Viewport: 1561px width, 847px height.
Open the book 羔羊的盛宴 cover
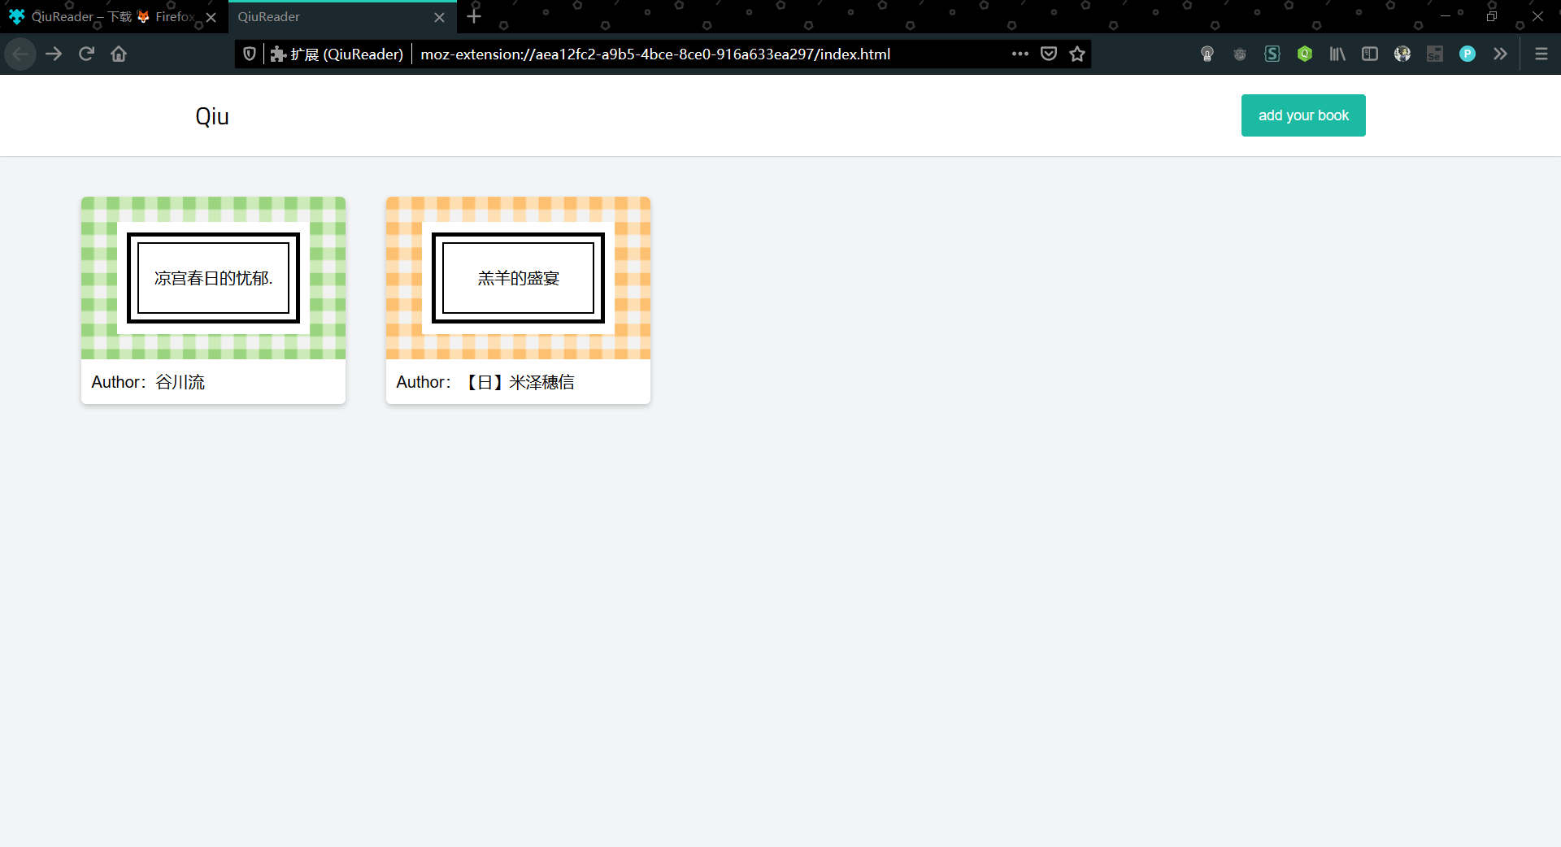tap(518, 278)
